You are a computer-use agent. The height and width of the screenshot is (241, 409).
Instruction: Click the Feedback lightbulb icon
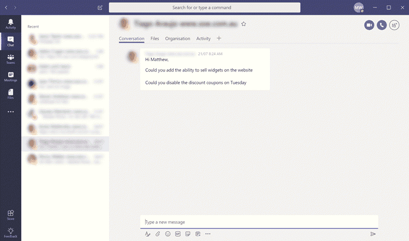[10, 233]
